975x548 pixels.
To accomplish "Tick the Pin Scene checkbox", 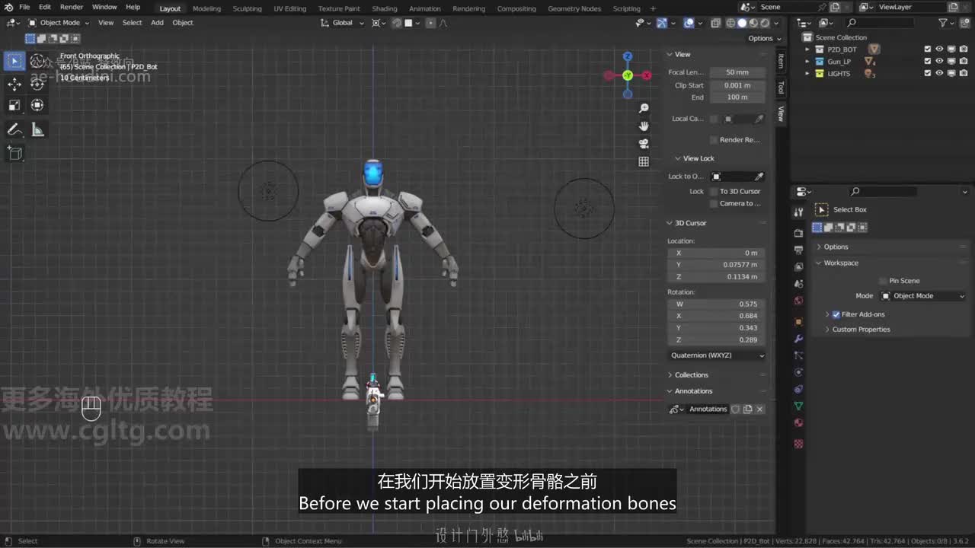I will pos(883,281).
